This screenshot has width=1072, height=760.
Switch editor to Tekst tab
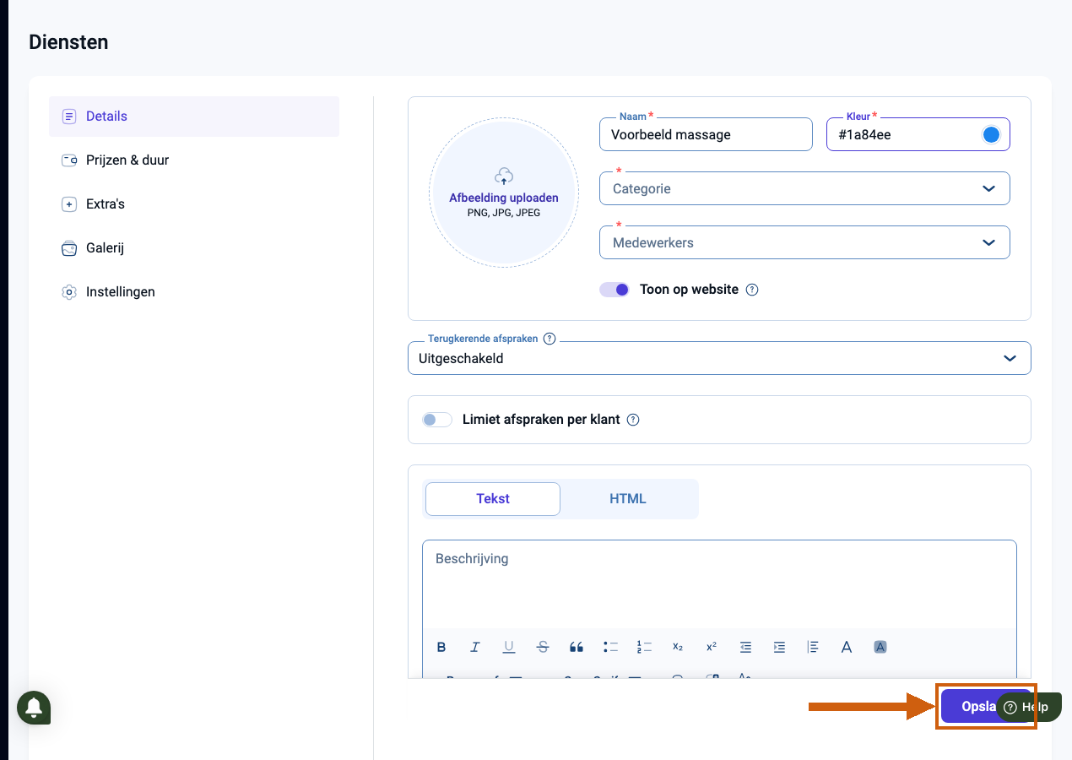pos(493,499)
